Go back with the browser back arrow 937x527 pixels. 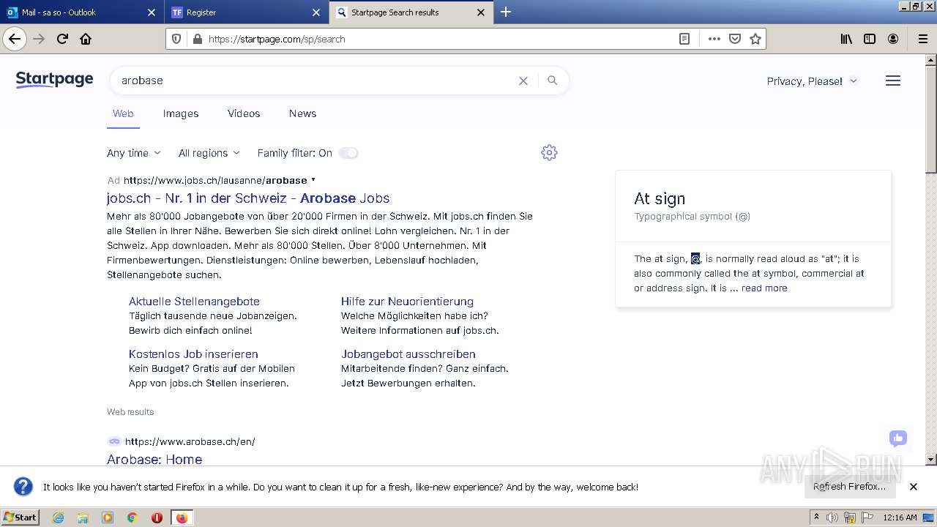[x=15, y=39]
